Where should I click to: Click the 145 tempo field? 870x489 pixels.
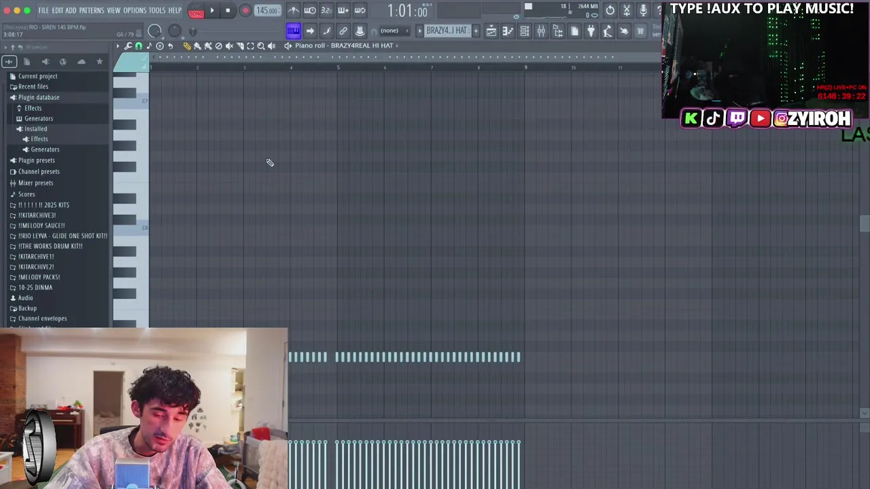click(267, 10)
